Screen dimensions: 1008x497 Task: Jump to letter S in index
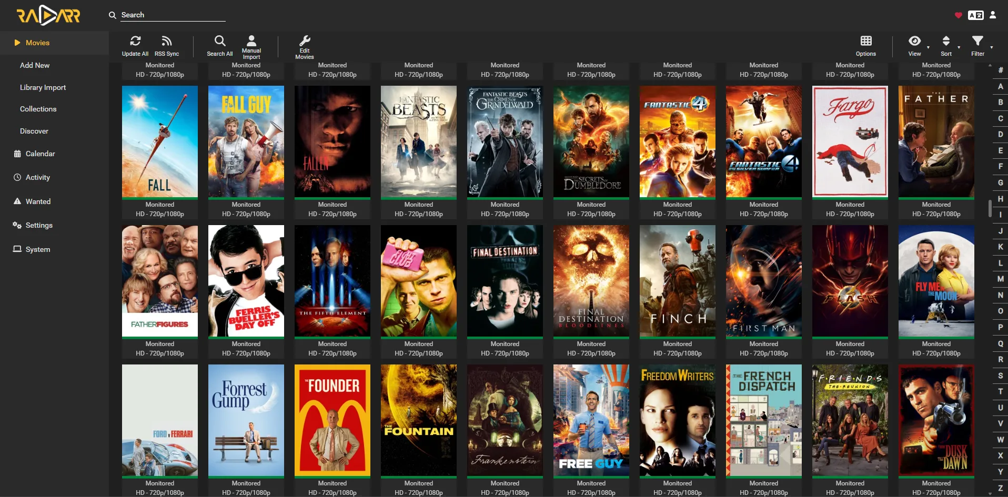point(1000,376)
